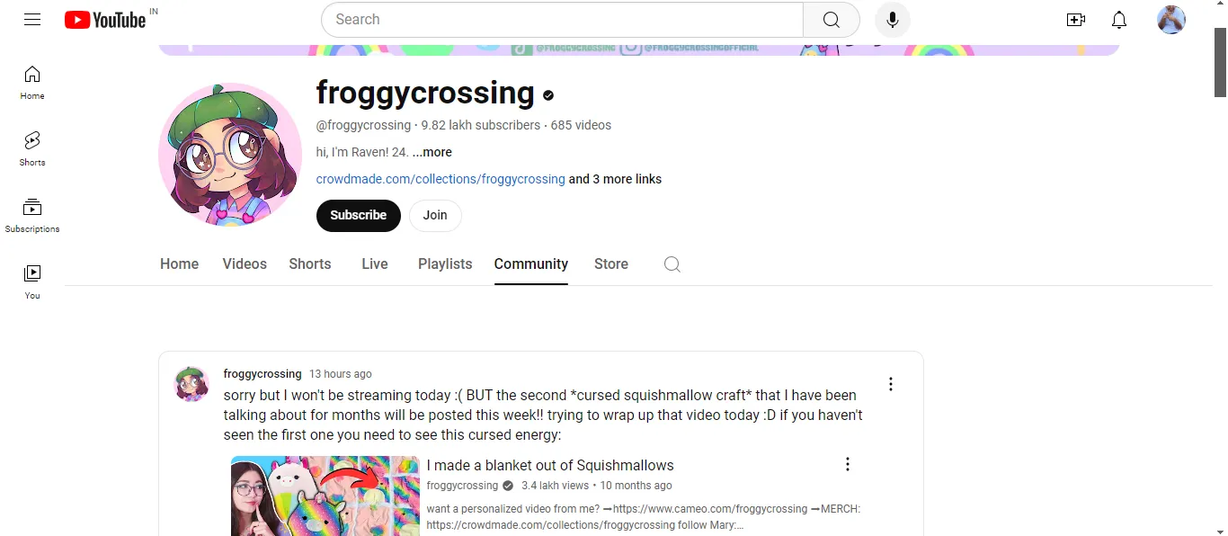Click the YouTube logo
Viewport: 1228px width, 536px height.
[x=105, y=20]
